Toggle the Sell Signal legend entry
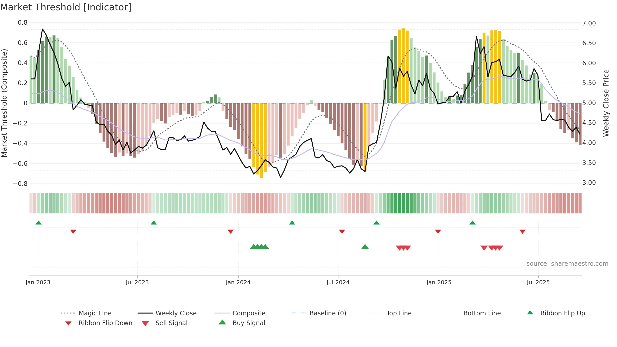The width and height of the screenshot is (617, 347). pyautogui.click(x=165, y=323)
